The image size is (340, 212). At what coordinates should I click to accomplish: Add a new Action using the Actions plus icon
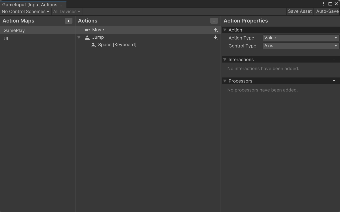(214, 21)
